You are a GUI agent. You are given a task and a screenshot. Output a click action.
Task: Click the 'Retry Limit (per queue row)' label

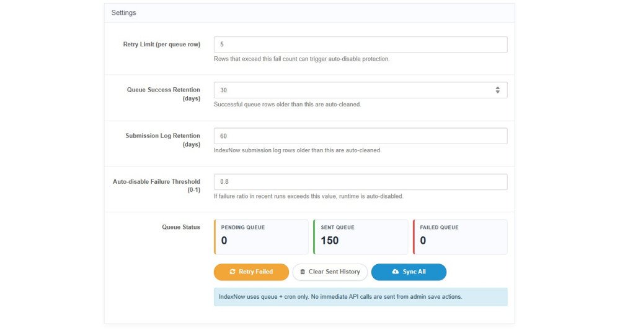(162, 44)
